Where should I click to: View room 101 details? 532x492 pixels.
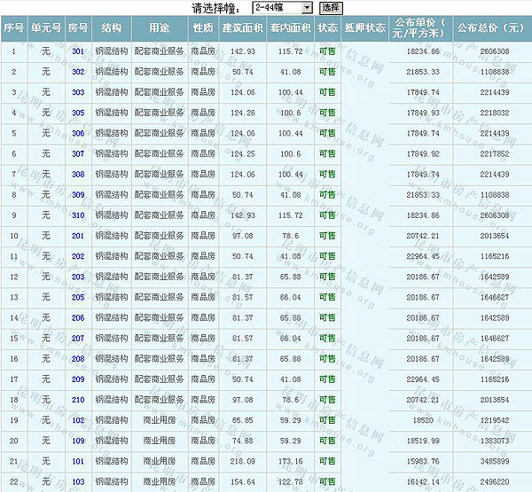(78, 461)
